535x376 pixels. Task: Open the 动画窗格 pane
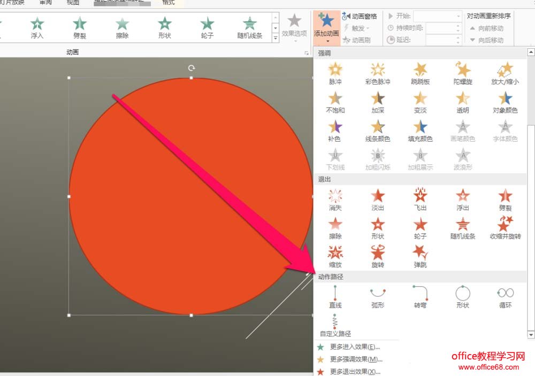click(360, 16)
